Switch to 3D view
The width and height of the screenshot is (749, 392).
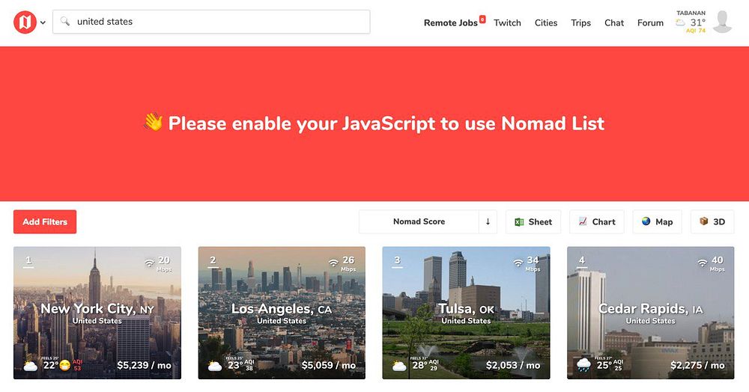(712, 221)
